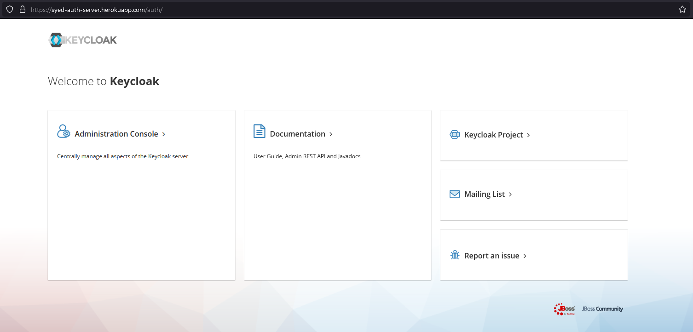Image resolution: width=693 pixels, height=332 pixels.
Task: Open the Keycloak Project link
Action: coord(494,135)
